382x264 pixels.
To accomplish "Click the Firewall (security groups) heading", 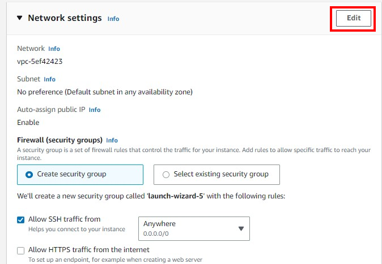I will pyautogui.click(x=60, y=140).
